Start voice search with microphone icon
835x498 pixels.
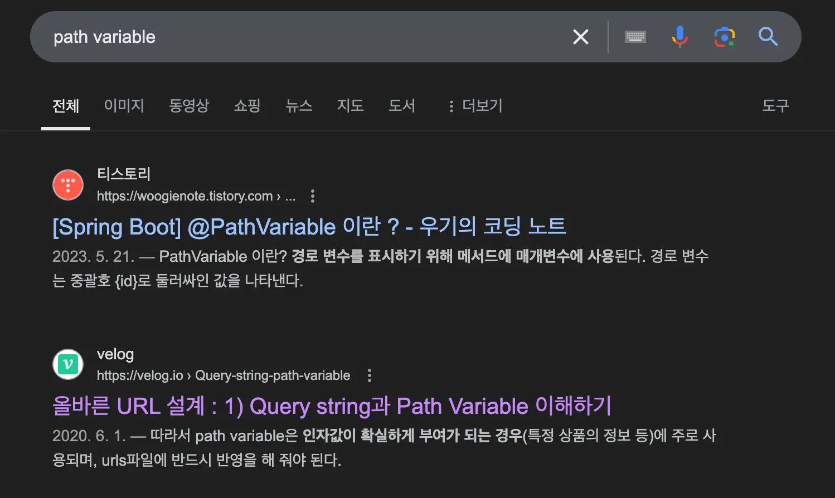(679, 37)
